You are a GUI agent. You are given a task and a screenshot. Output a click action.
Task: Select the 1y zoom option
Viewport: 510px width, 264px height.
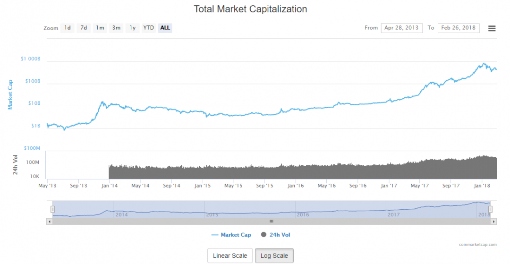133,28
